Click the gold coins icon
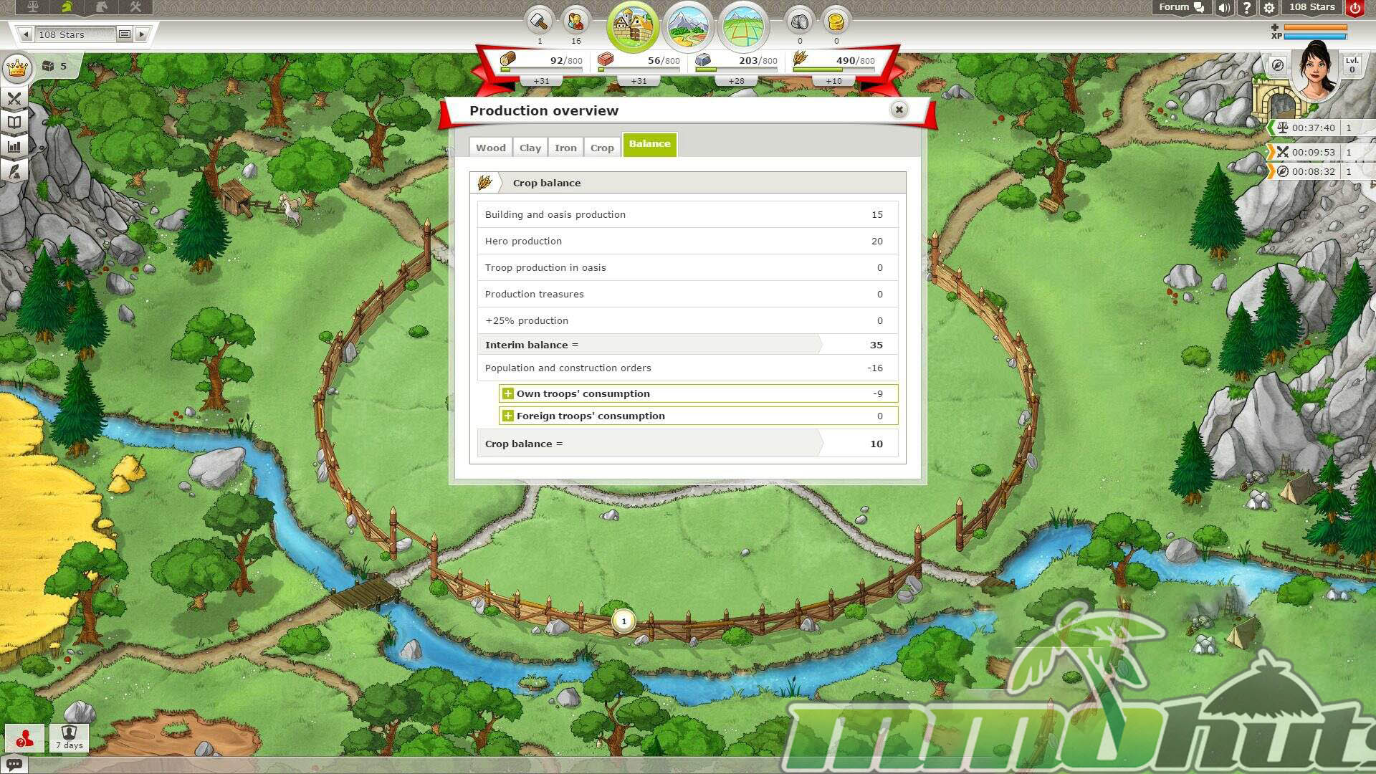1376x774 pixels. pyautogui.click(x=836, y=21)
